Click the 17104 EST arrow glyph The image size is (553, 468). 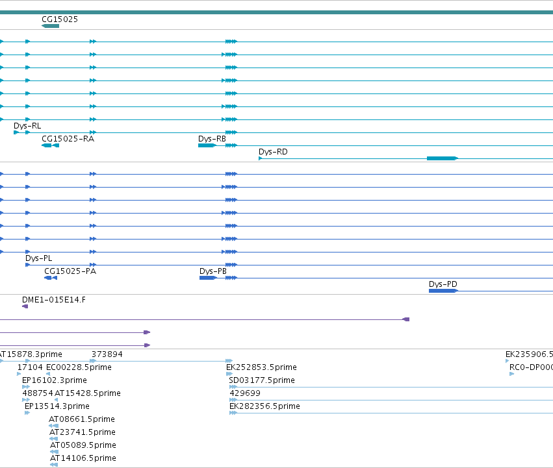pyautogui.click(x=19, y=374)
